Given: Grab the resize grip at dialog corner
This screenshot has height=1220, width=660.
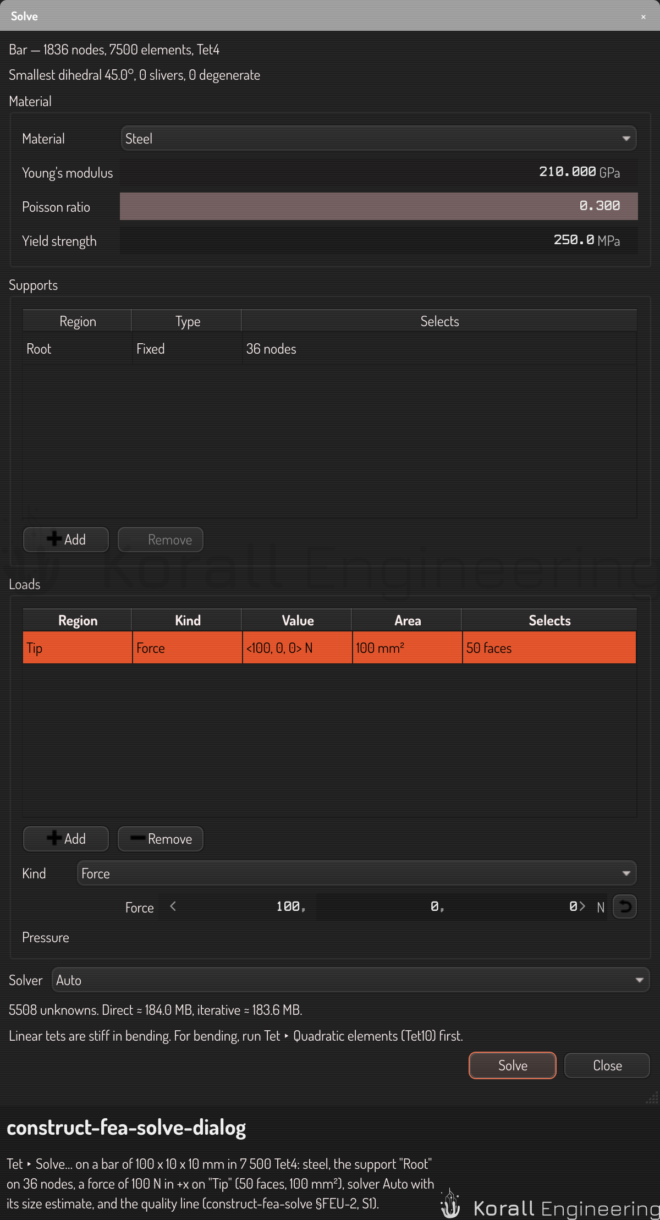Looking at the screenshot, I should 652,1098.
